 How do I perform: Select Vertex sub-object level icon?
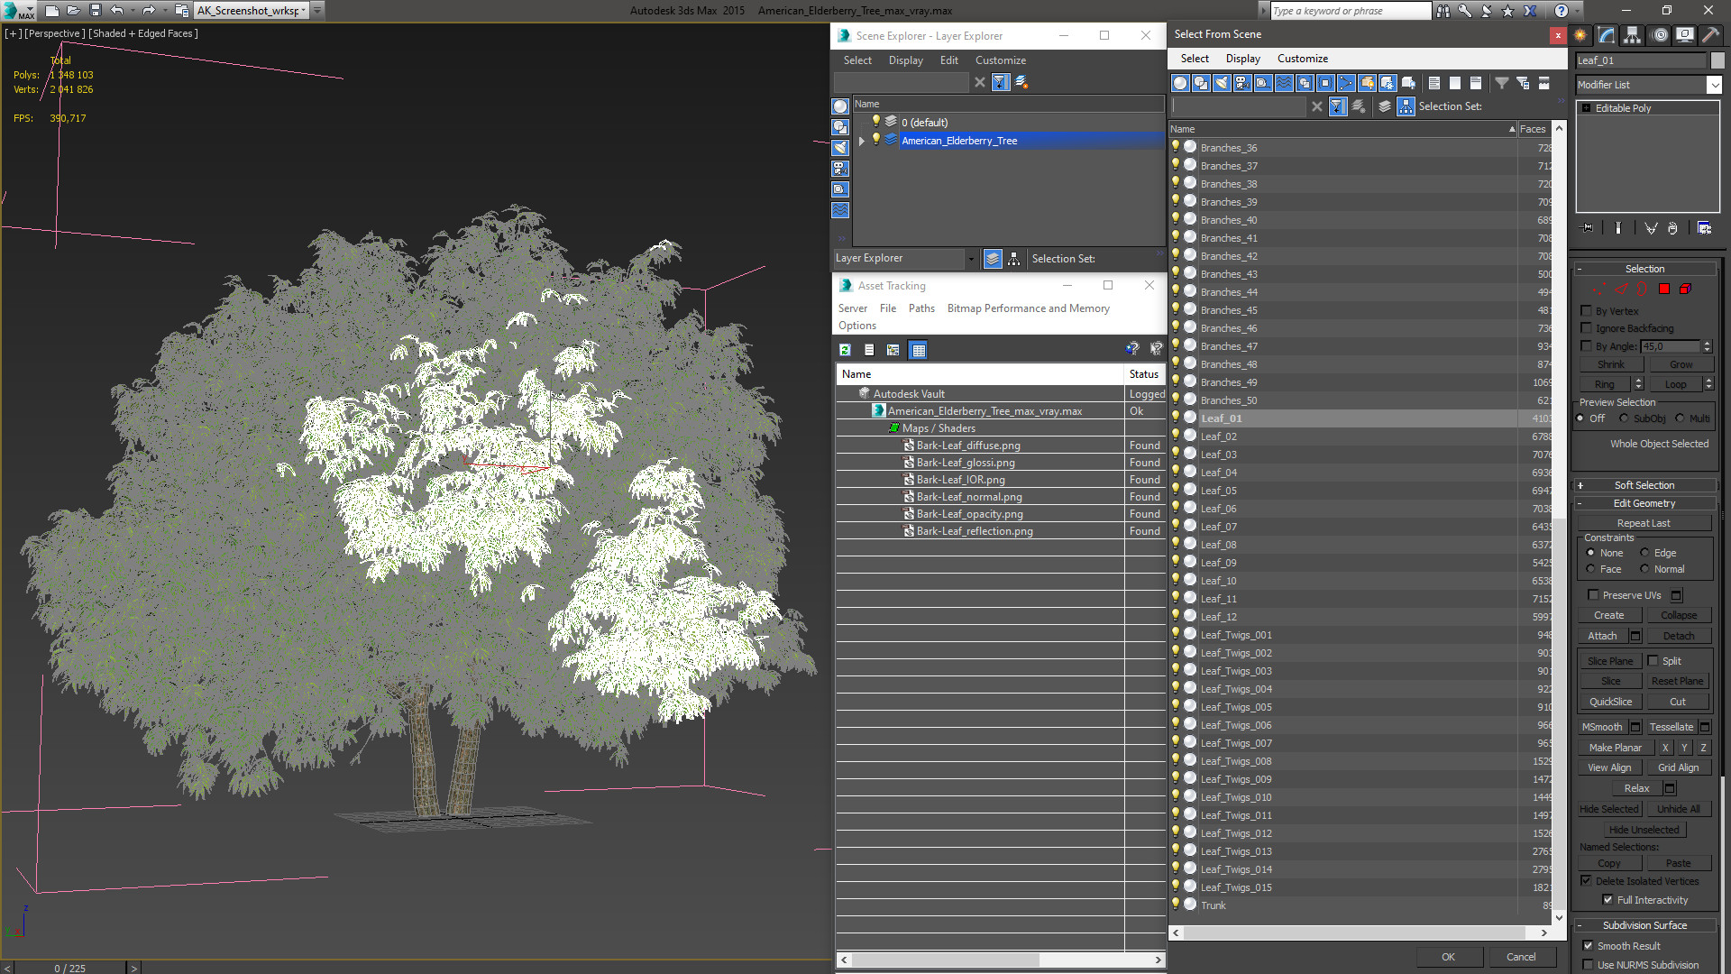1598,289
